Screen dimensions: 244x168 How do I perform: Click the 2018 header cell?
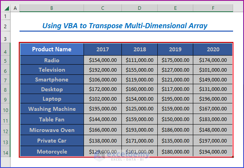140,49
